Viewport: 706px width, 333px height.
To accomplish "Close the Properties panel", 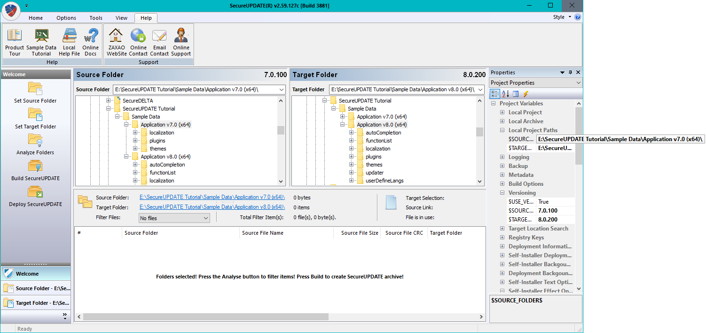I will tap(578, 72).
